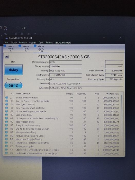Click the power-on hours 7235 godzin
The image size is (135, 180).
click(x=114, y=79)
